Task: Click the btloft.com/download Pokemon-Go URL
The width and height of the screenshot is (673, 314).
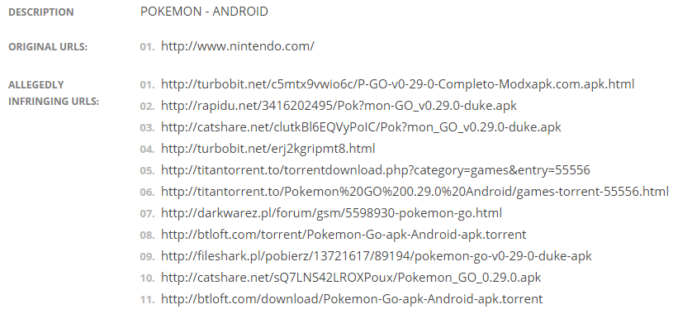Action: tap(352, 299)
